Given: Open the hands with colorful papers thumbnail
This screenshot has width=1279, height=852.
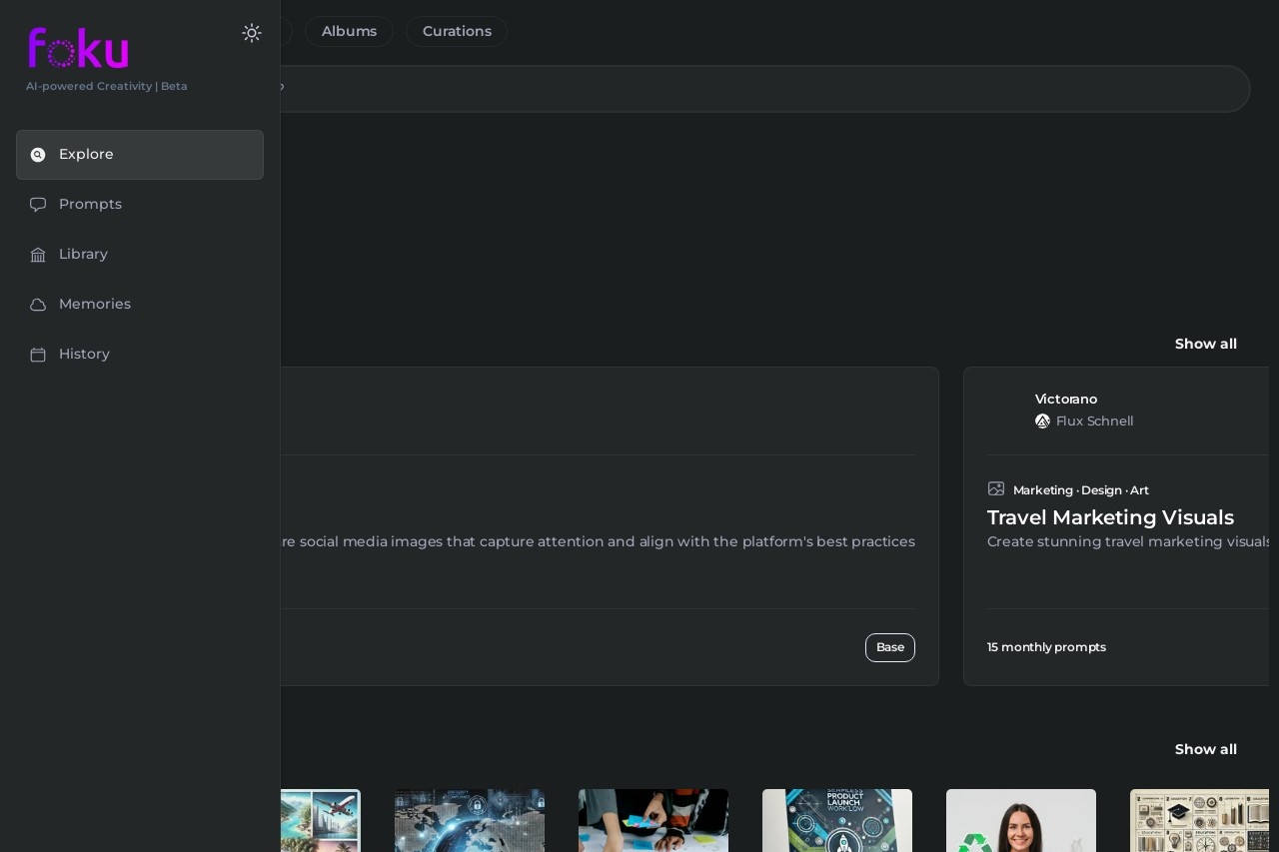Looking at the screenshot, I should tap(653, 820).
